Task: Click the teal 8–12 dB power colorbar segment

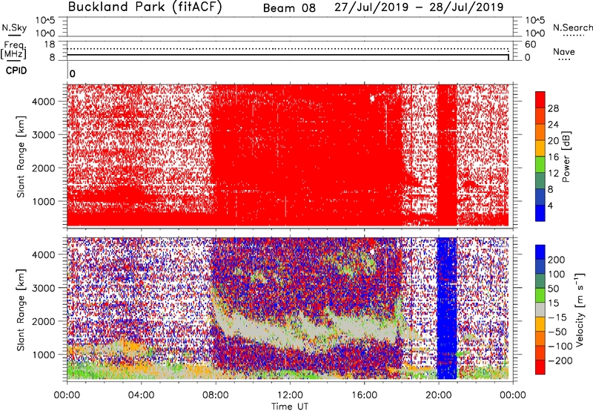Action: [540, 181]
